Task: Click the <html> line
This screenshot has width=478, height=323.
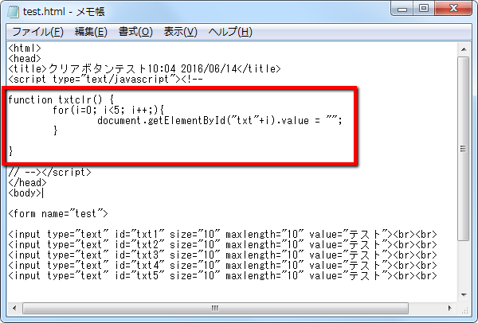Action: [x=25, y=48]
